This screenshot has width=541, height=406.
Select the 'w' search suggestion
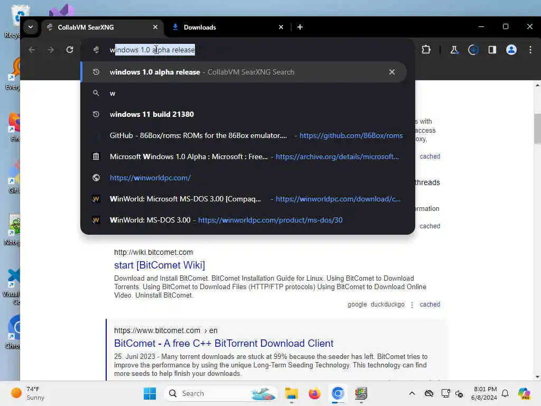coord(244,93)
